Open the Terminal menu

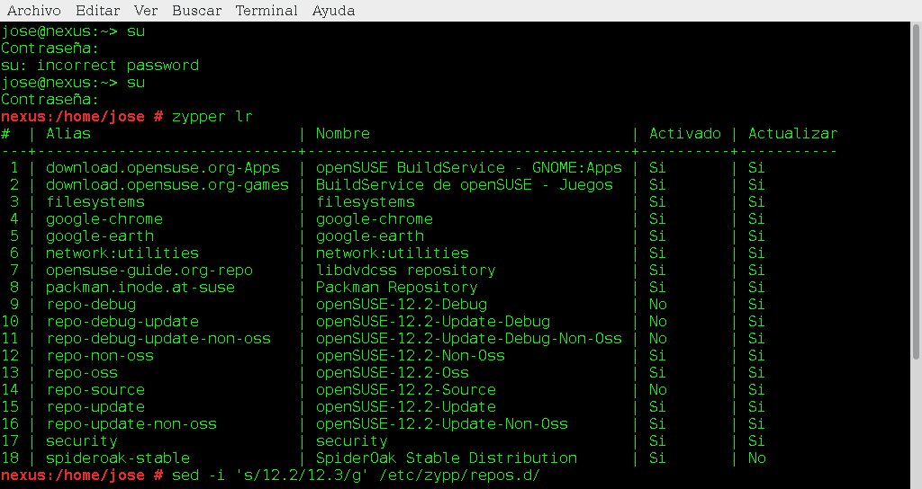(x=267, y=11)
